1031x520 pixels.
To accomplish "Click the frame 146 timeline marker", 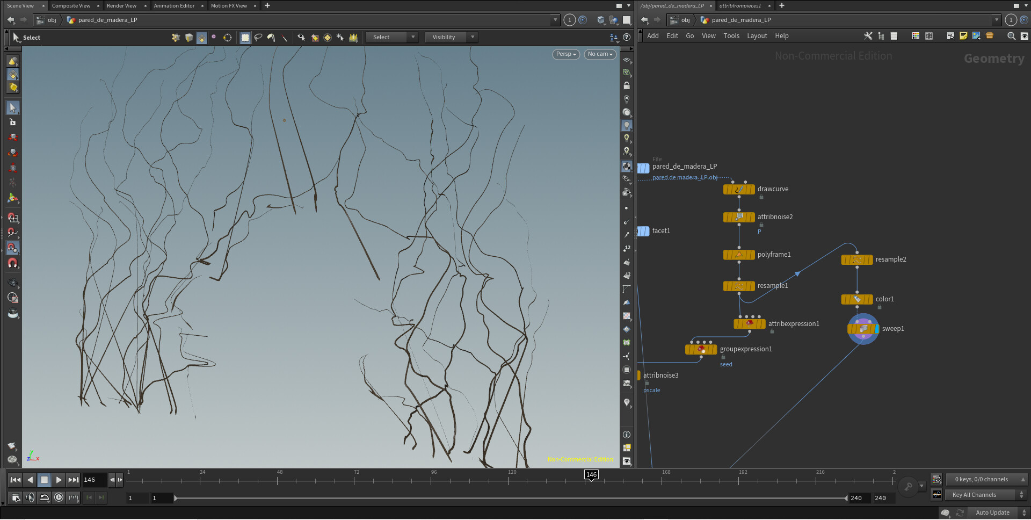I will 591,475.
